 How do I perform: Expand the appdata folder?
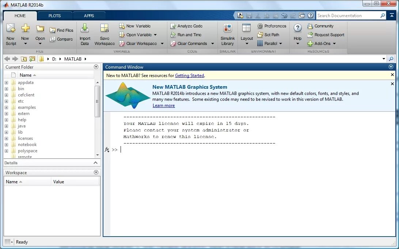pos(6,83)
